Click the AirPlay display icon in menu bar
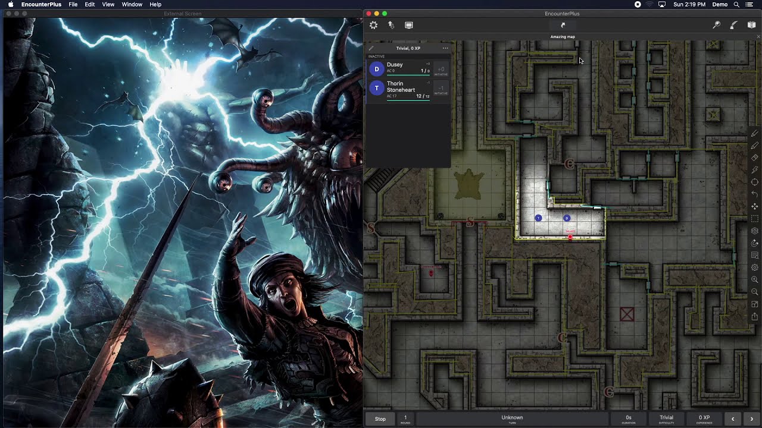762x428 pixels. (662, 4)
